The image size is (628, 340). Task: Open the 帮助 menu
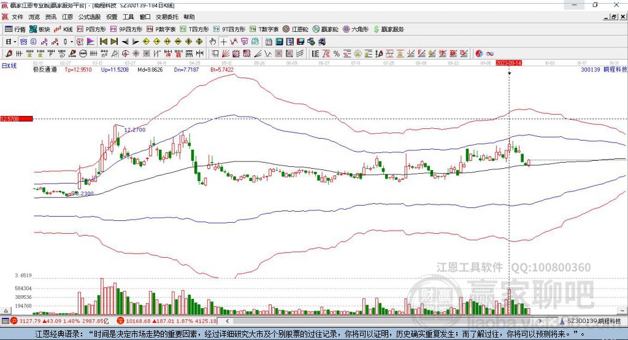[x=189, y=17]
